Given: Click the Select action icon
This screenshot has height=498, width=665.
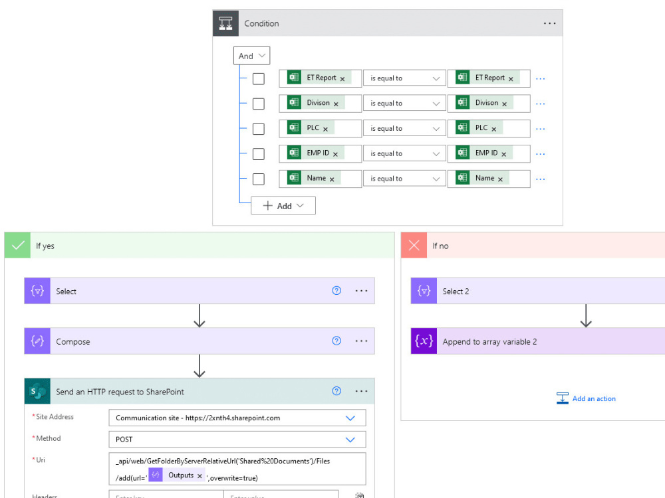Looking at the screenshot, I should click(x=37, y=291).
